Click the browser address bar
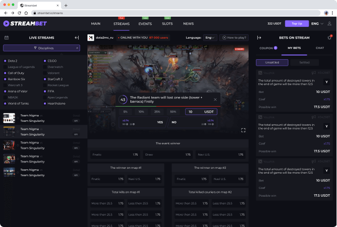 coord(176,13)
